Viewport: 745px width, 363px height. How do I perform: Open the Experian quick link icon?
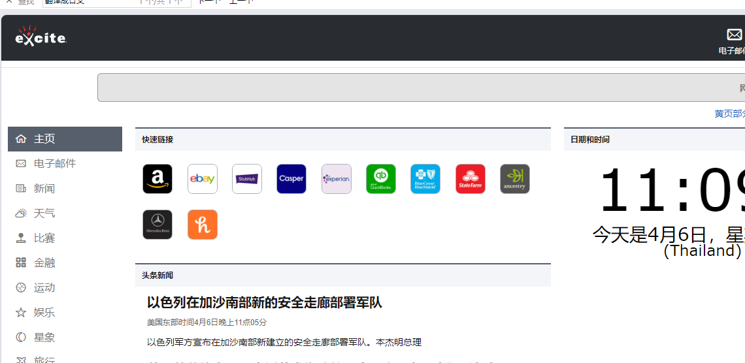(x=337, y=179)
